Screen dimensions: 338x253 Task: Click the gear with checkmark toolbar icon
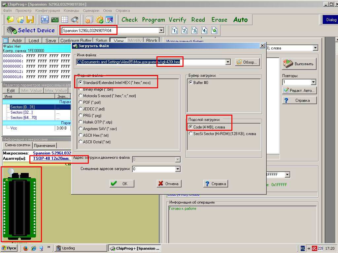99,19
